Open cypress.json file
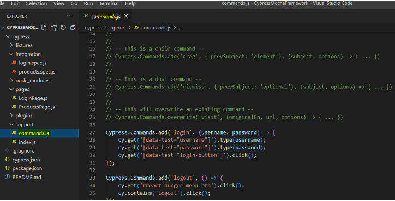 point(26,160)
